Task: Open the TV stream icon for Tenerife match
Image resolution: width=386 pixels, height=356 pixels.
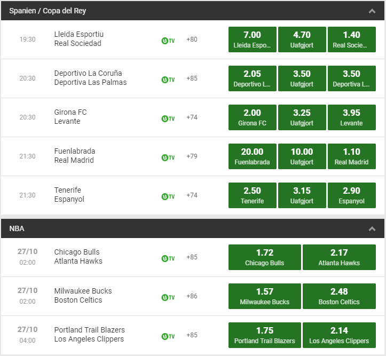Action: (168, 196)
